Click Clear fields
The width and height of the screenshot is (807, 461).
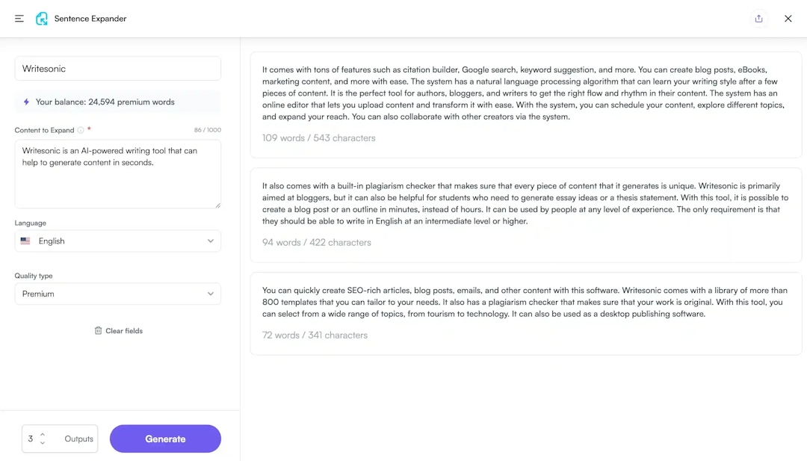[123, 330]
